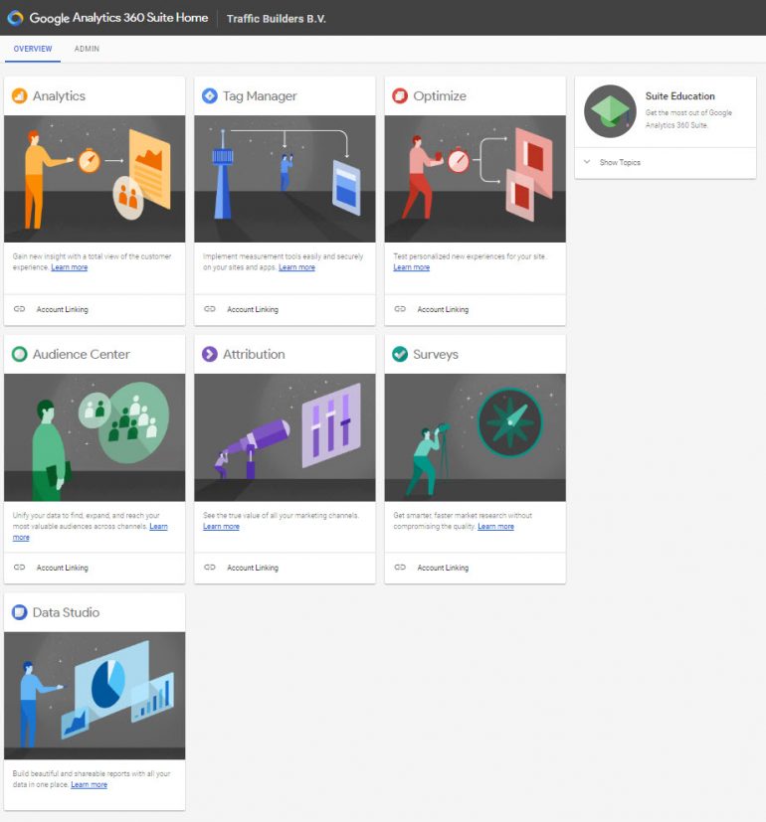
Task: Open Account Linking for Surveys
Action: (444, 568)
